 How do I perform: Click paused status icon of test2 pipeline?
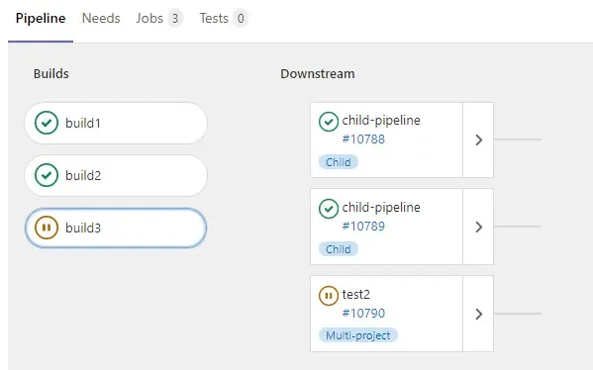(329, 296)
